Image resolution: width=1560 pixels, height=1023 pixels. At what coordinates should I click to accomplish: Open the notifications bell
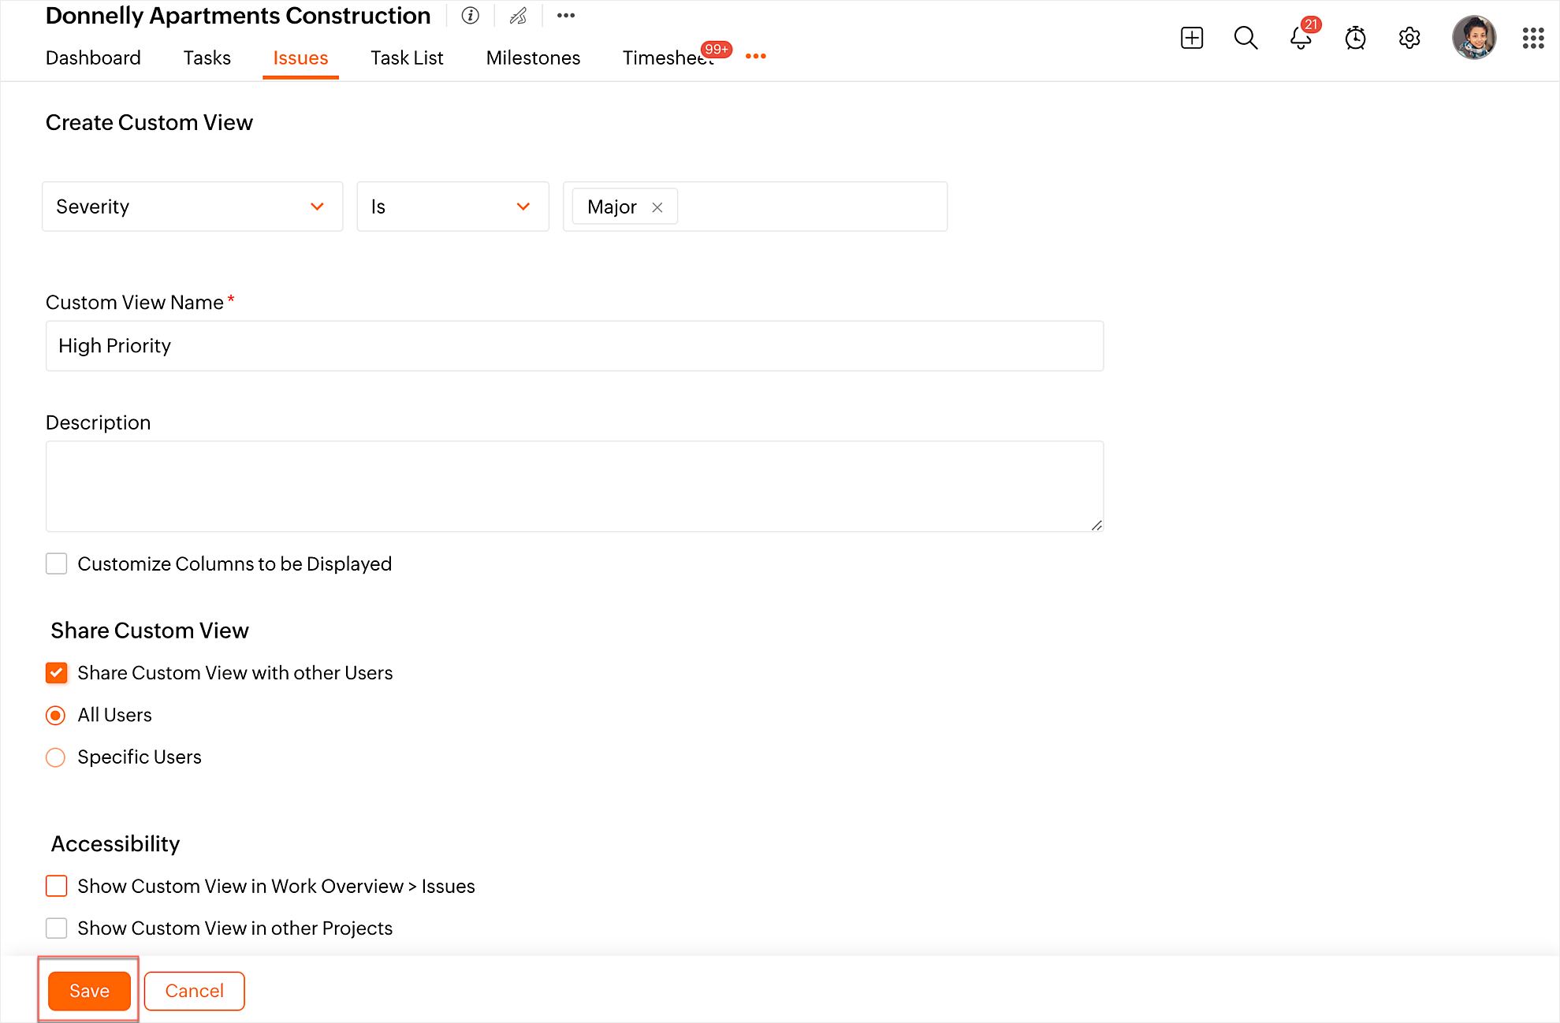1300,38
